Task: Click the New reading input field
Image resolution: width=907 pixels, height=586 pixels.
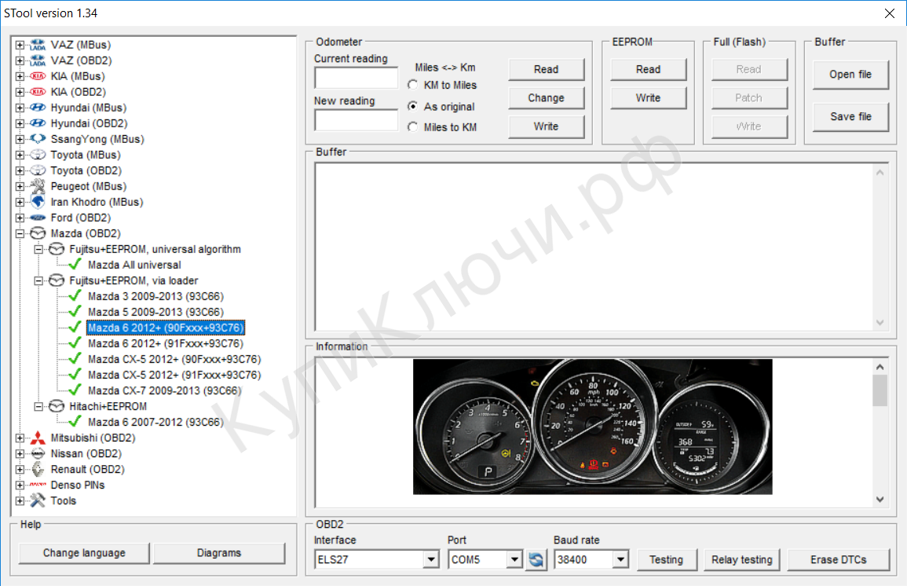Action: [356, 120]
